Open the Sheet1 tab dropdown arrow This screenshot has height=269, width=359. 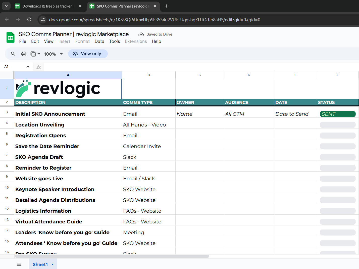coord(53,264)
